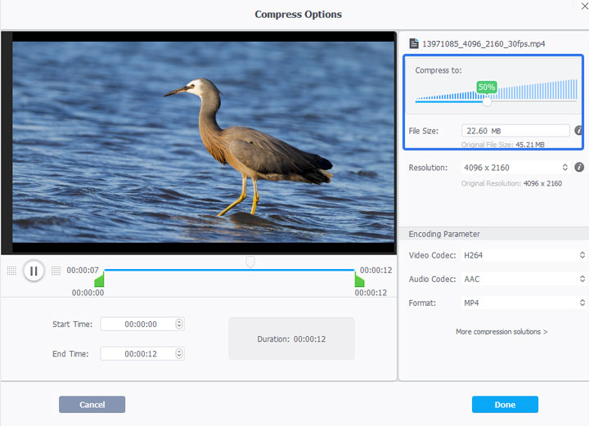Open the Resolution info icon
This screenshot has width=589, height=426.
[x=579, y=167]
